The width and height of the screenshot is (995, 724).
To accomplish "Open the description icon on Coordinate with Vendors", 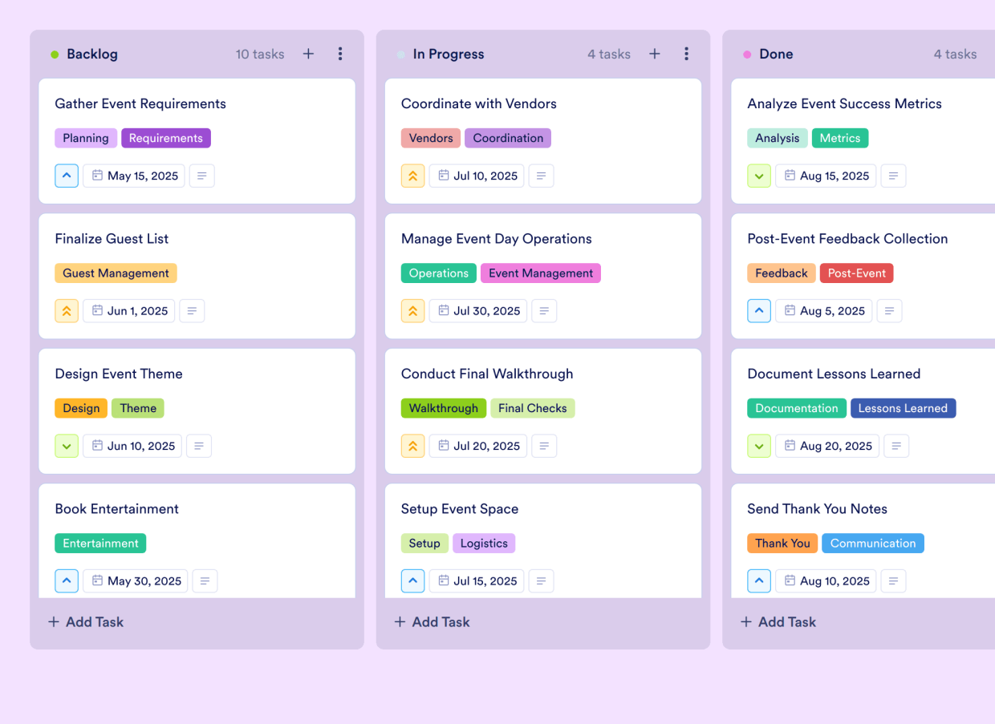I will click(x=541, y=176).
